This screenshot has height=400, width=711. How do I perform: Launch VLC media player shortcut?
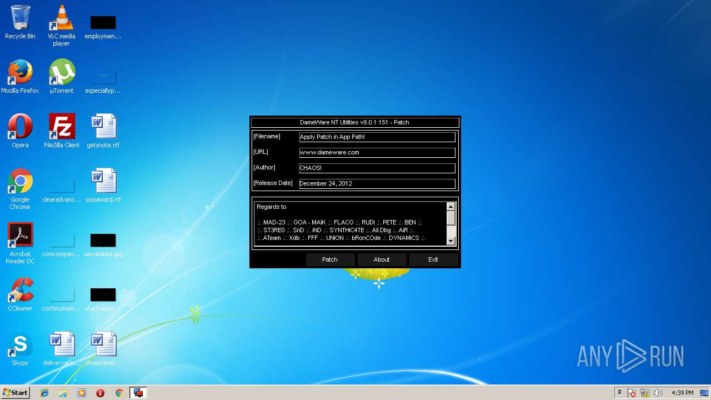tap(61, 26)
